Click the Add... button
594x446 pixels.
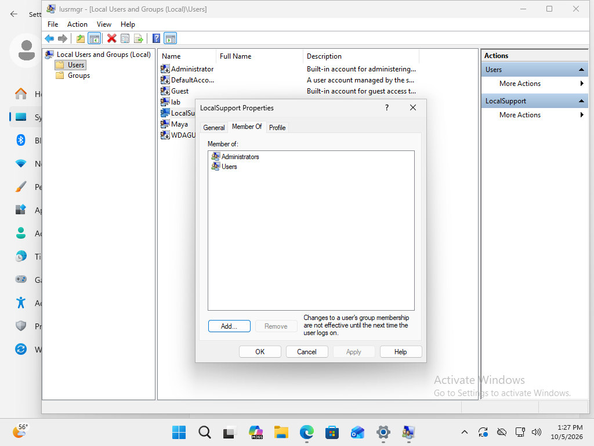[x=229, y=326]
